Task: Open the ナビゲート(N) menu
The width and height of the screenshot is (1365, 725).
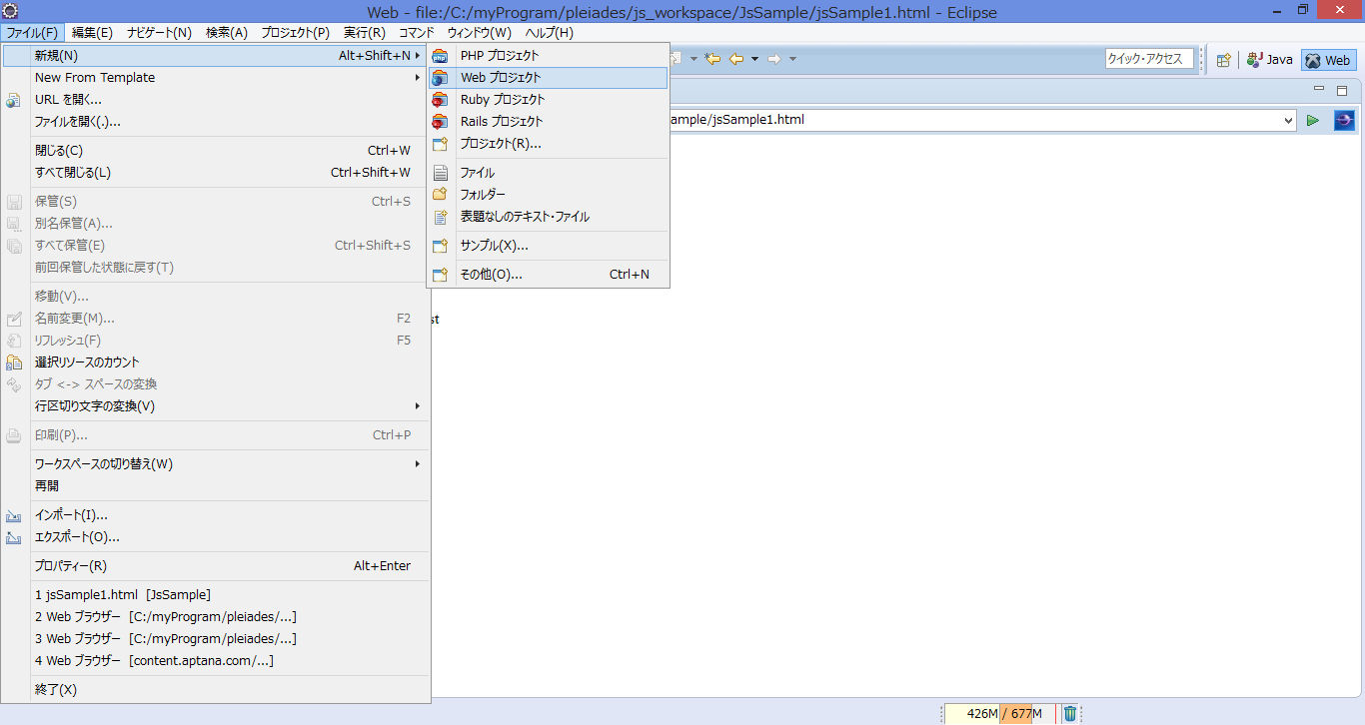Action: [x=159, y=33]
